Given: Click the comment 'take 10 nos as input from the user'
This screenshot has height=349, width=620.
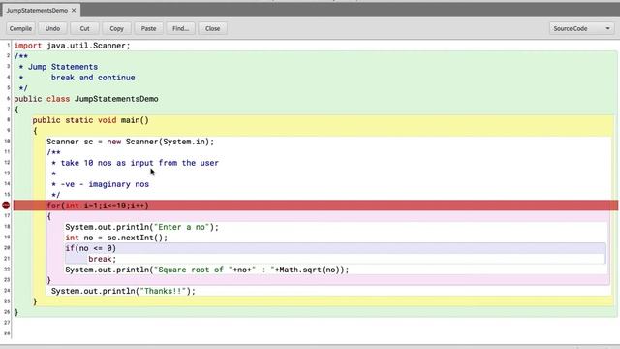Looking at the screenshot, I should coord(139,163).
